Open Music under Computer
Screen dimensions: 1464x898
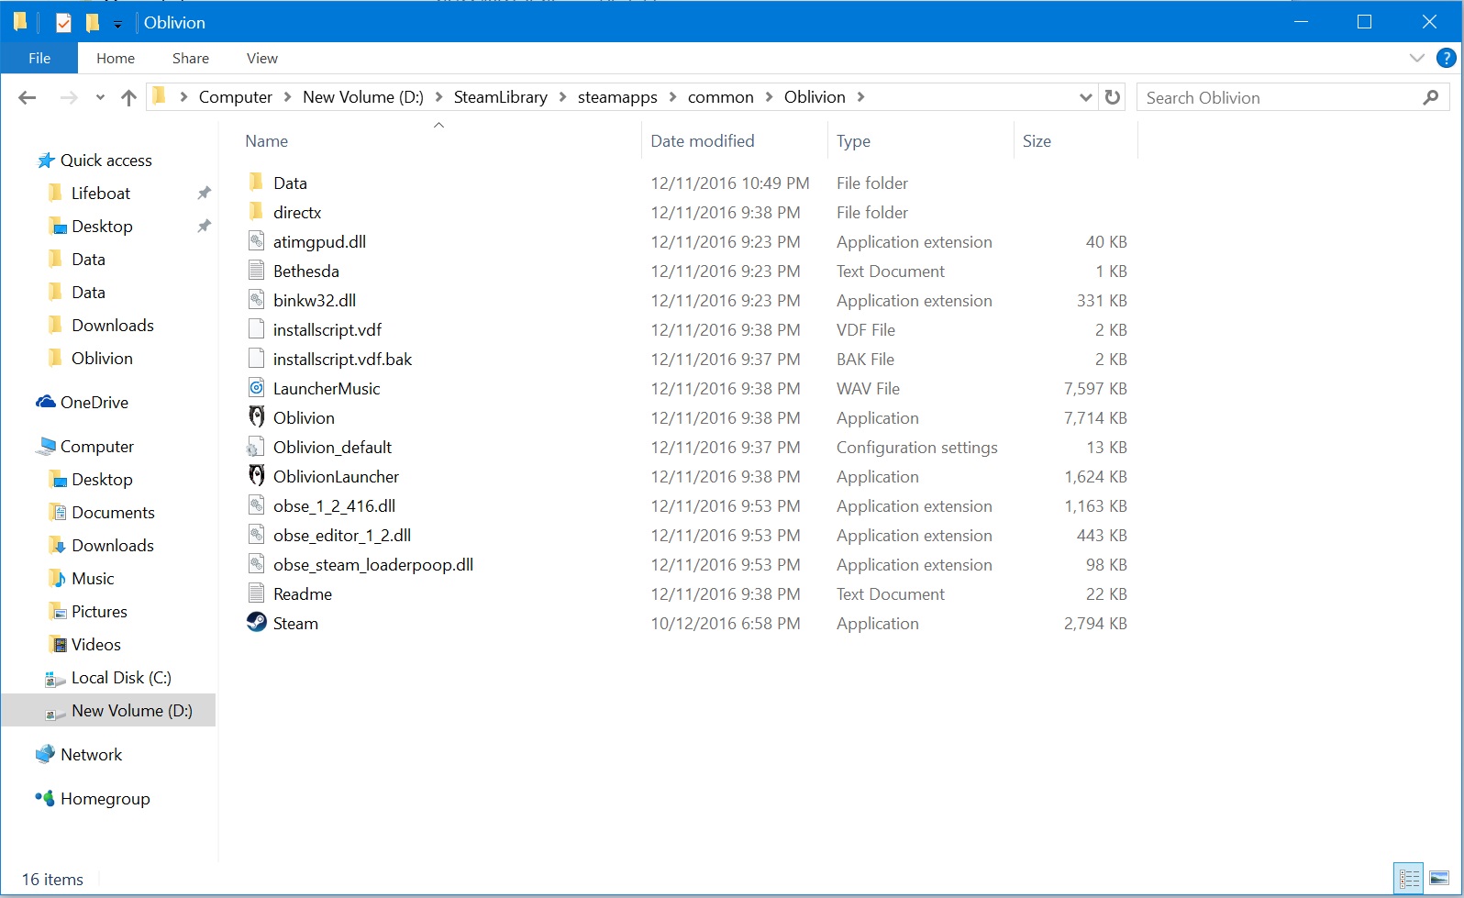pos(93,579)
